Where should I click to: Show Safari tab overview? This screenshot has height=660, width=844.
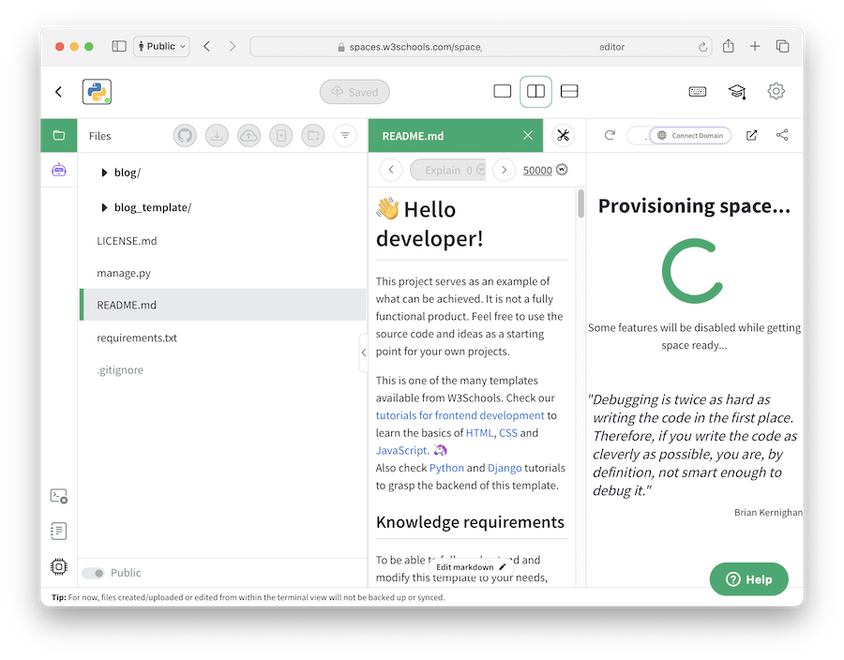782,46
